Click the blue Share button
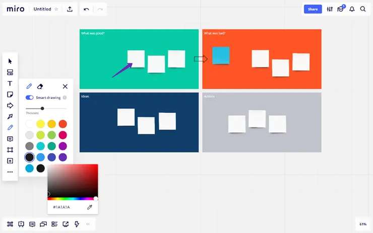This screenshot has width=373, height=233. pos(313,9)
